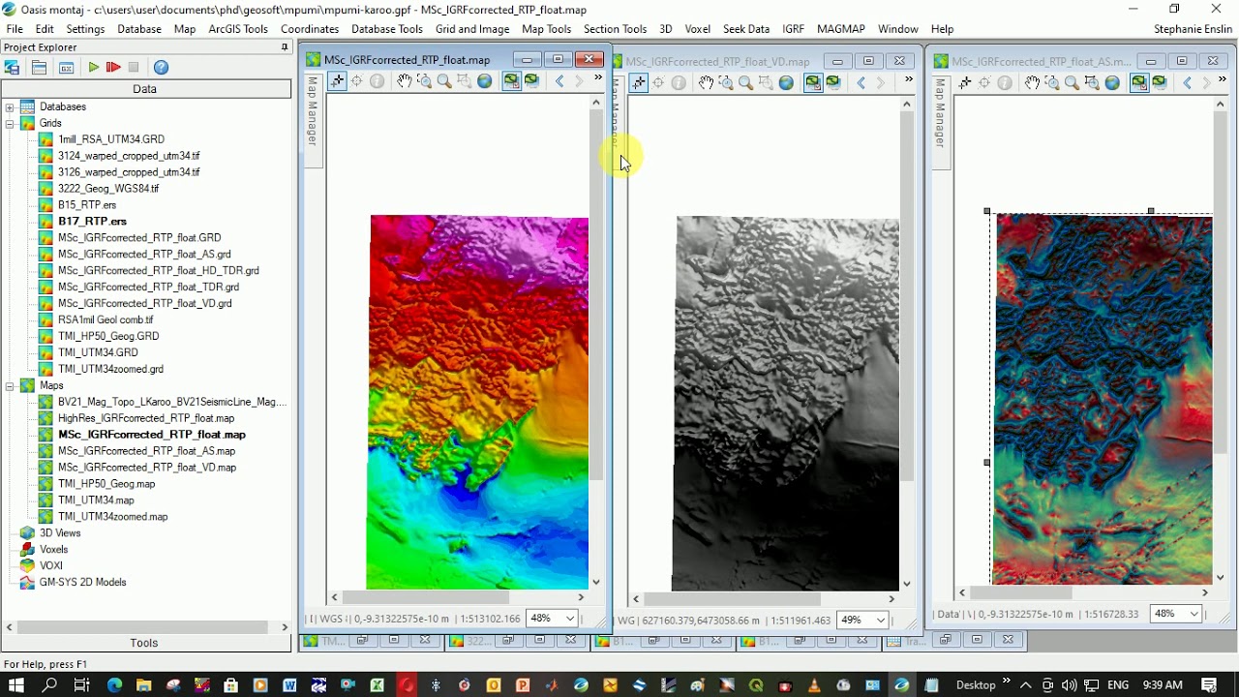The height and width of the screenshot is (697, 1239).
Task: Click the globe full-extent icon in RTP_float_VD map
Action: coord(786,83)
